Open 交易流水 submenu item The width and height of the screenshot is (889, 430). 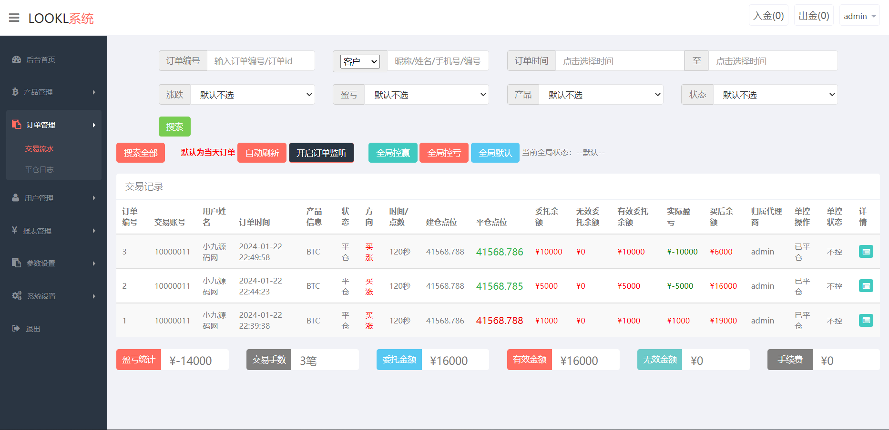(x=39, y=148)
